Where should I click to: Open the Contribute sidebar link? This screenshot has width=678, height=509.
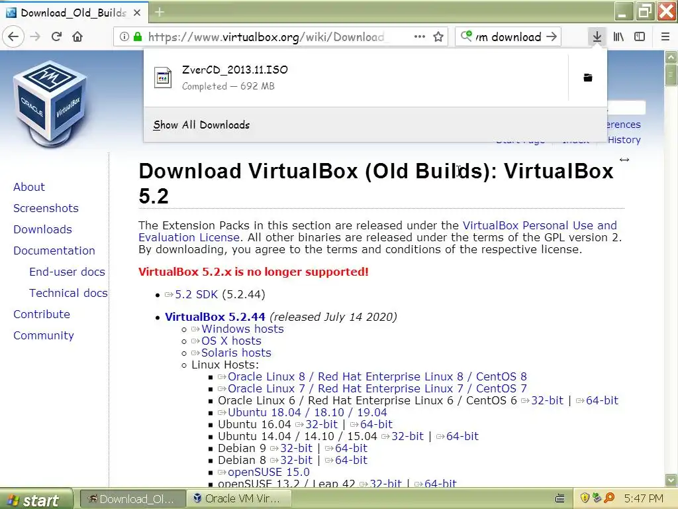pyautogui.click(x=42, y=314)
